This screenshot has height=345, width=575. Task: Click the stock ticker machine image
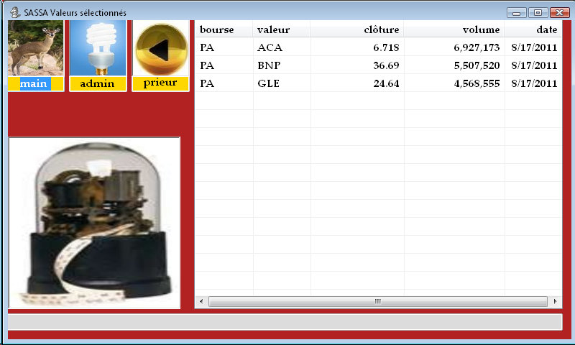click(94, 223)
